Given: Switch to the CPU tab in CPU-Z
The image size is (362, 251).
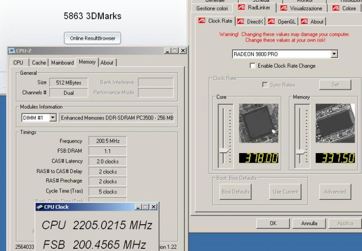Looking at the screenshot, I should tap(18, 63).
